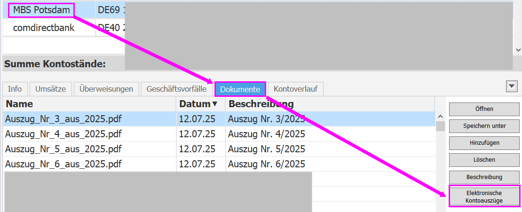522x212 pixels.
Task: Select file Auszug_Nr_5_aus_2025.pdf
Action: tap(63, 149)
